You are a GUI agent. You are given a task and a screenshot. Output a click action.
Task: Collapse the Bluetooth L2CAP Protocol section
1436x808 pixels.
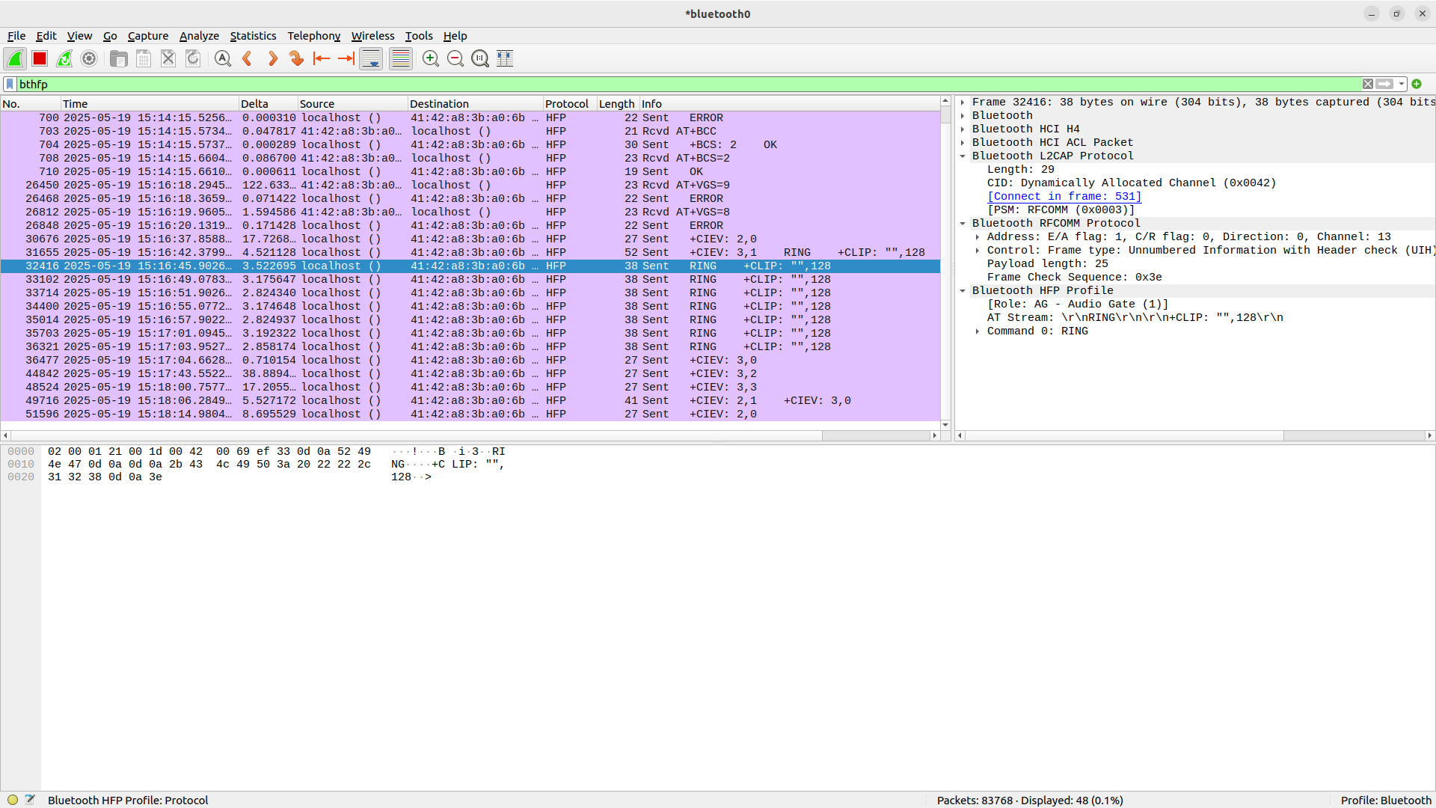[x=963, y=156]
